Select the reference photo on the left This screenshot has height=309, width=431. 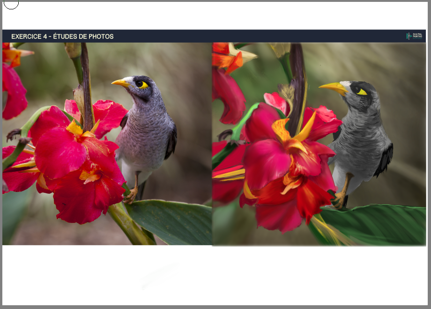coord(107,144)
